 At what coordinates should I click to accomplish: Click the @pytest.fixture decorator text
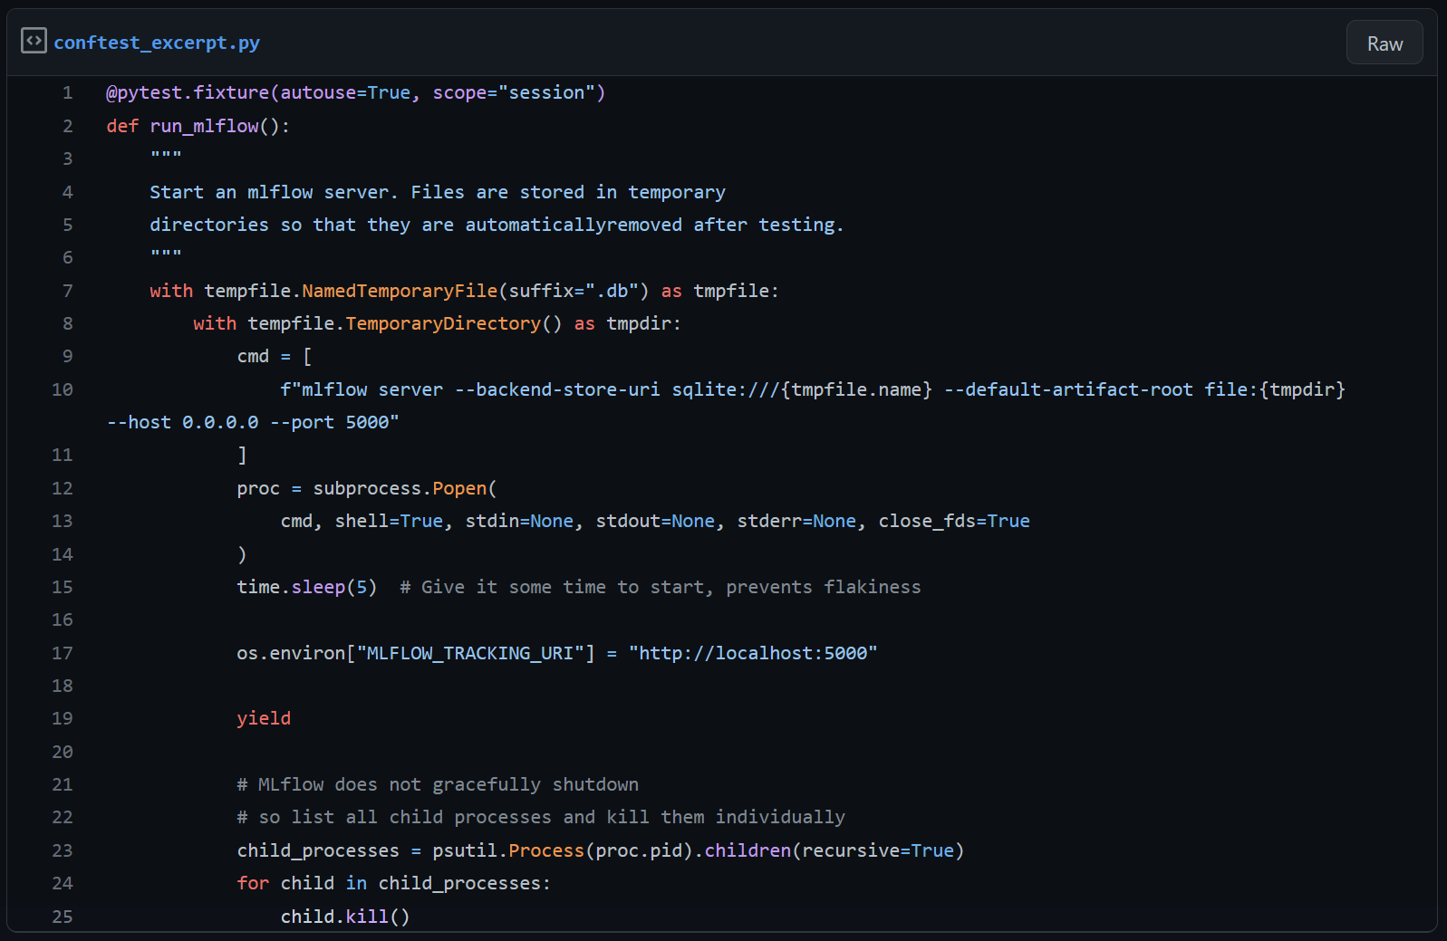click(188, 92)
